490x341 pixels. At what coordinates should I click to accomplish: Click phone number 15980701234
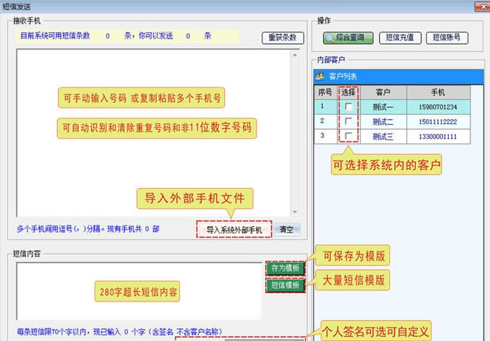coord(438,107)
